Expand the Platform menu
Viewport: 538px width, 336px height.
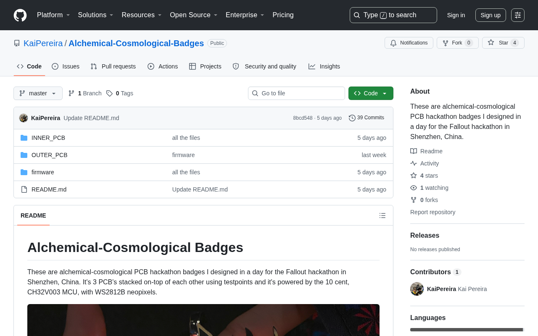coord(53,15)
